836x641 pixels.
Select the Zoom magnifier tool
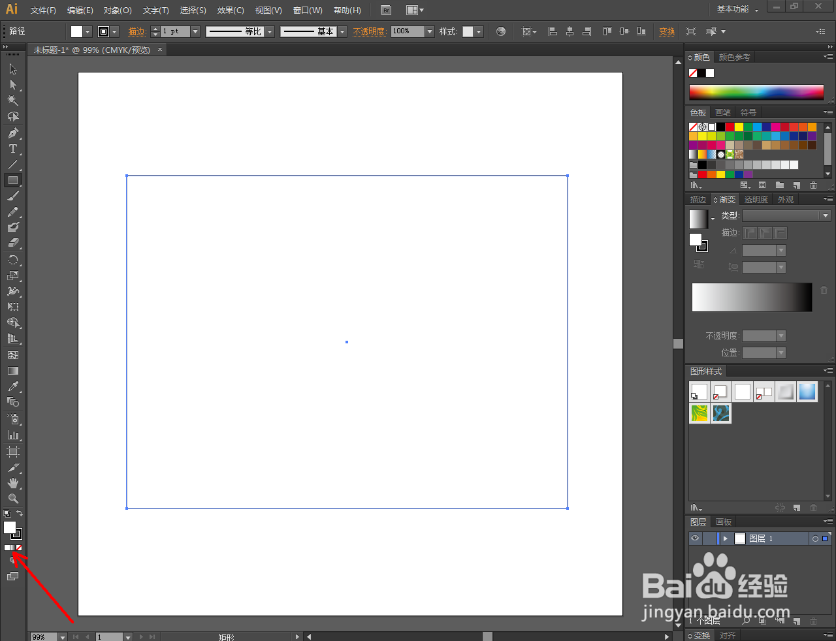click(x=13, y=499)
